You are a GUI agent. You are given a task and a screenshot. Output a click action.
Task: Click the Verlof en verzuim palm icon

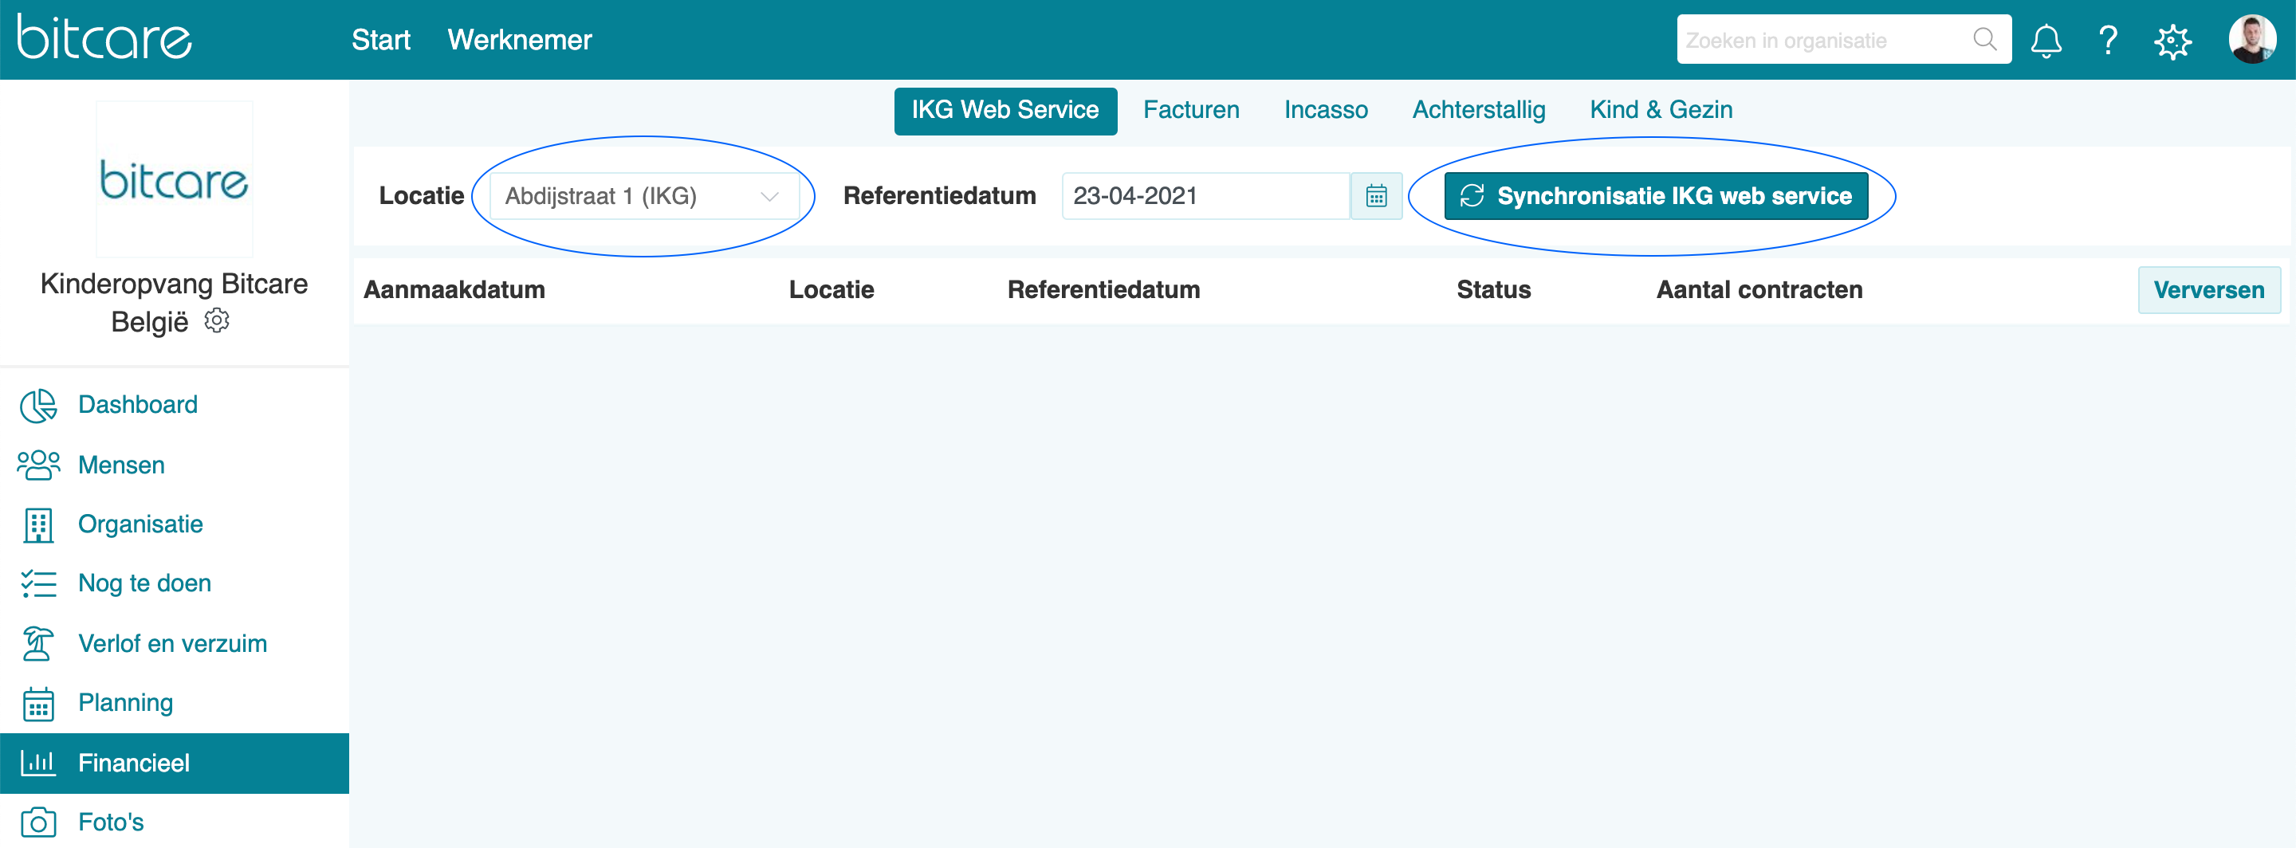tap(38, 643)
